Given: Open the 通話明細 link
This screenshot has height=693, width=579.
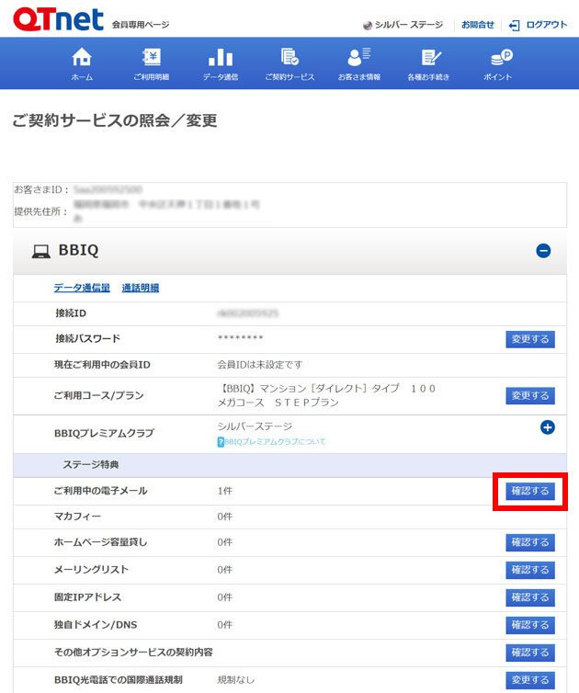Looking at the screenshot, I should (x=141, y=288).
